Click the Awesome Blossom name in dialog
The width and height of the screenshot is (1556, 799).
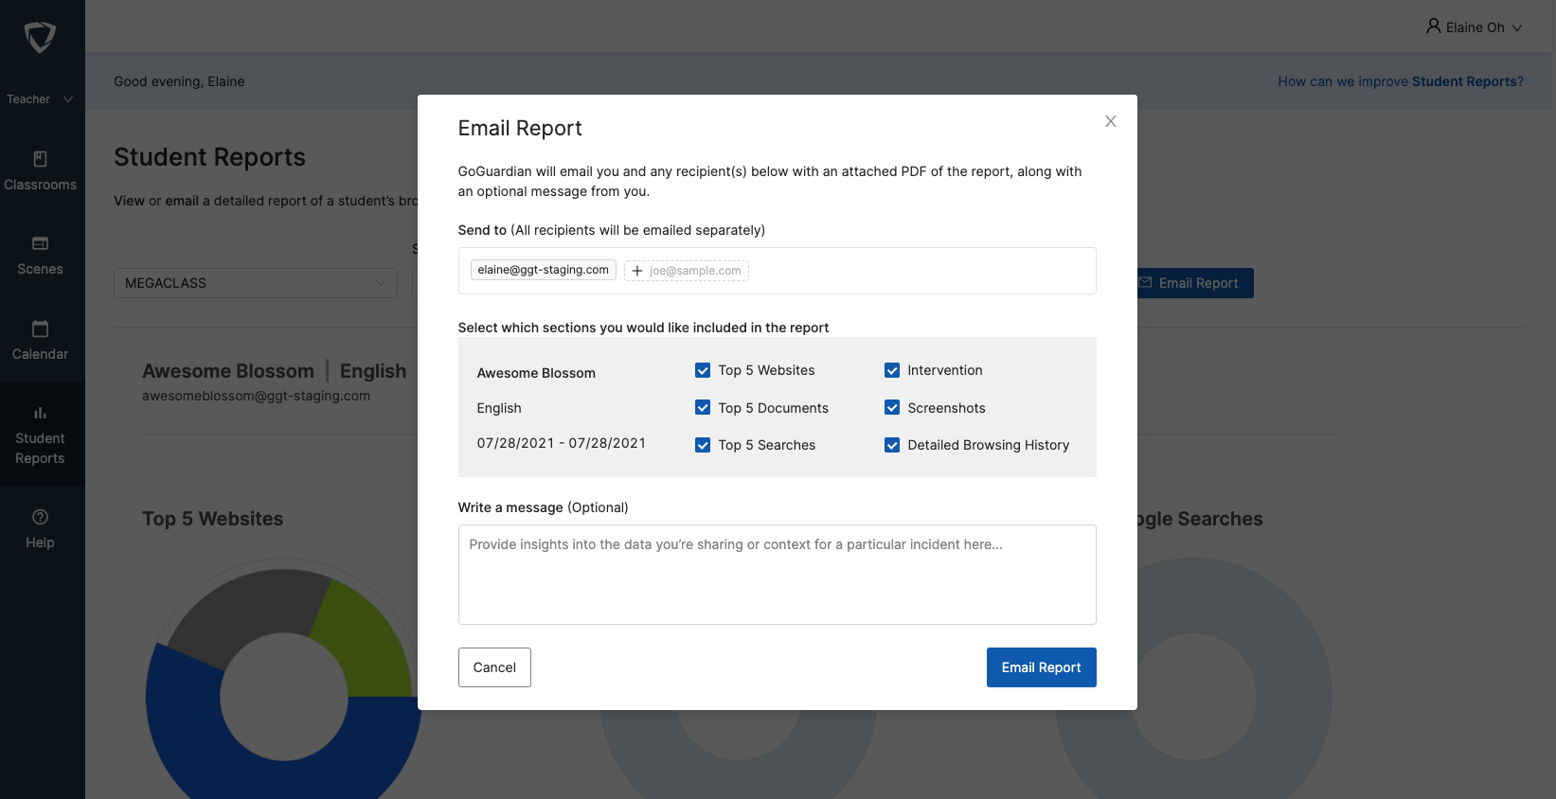[536, 373]
